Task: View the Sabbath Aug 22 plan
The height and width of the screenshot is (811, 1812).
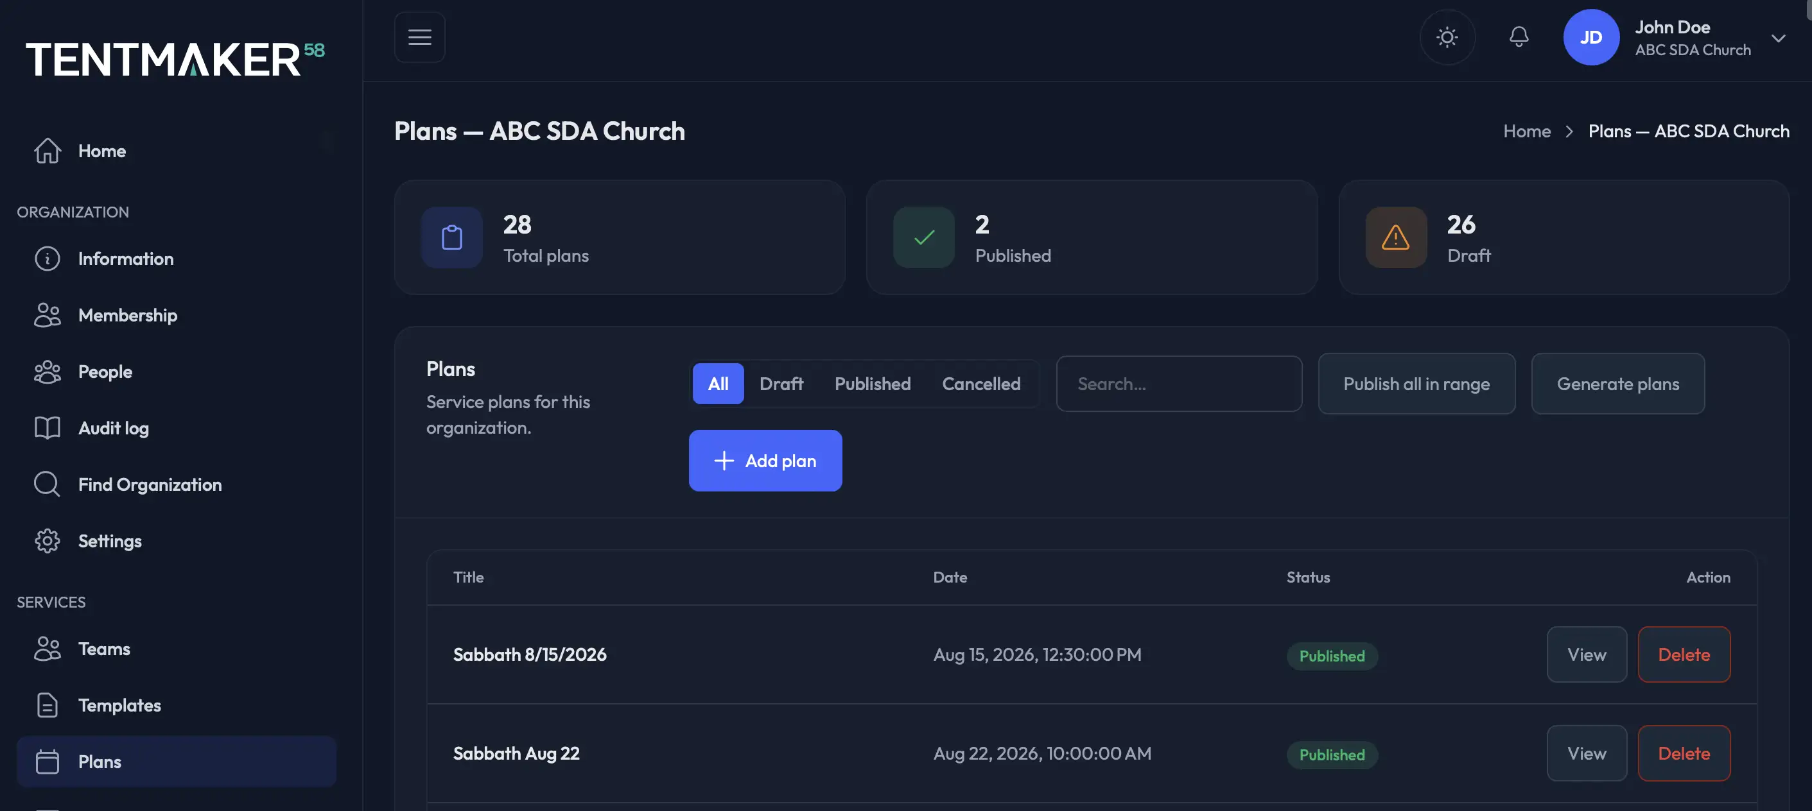Action: pyautogui.click(x=1586, y=753)
